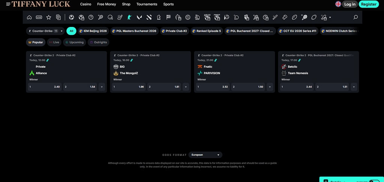
Task: Select the League of Legends icon
Action: point(197,17)
